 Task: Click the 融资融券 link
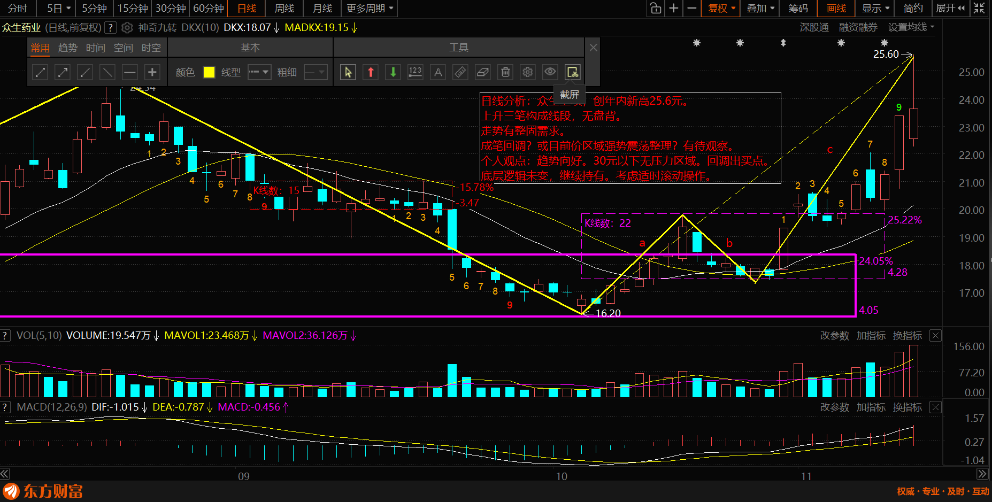click(x=858, y=27)
